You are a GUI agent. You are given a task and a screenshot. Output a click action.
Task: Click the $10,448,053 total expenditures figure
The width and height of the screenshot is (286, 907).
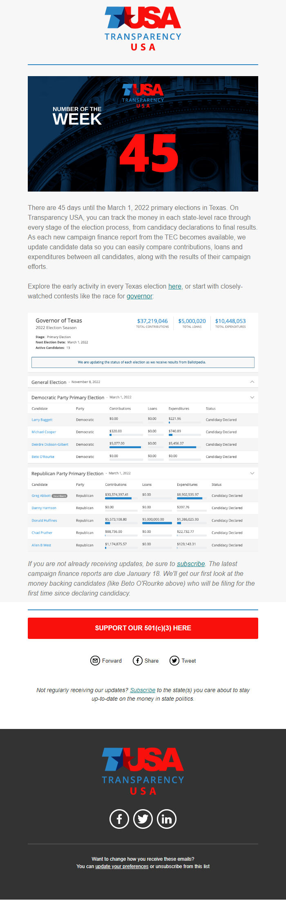230,321
